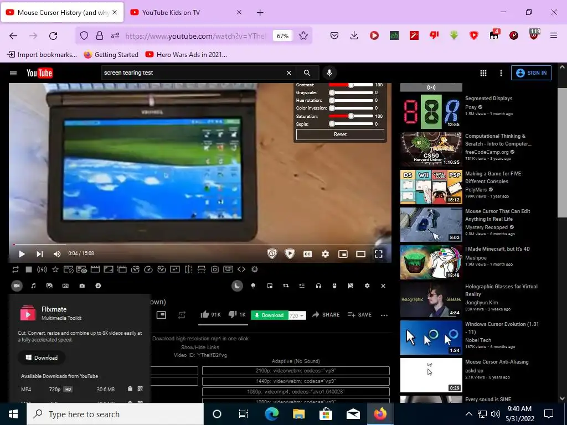The height and width of the screenshot is (425, 567).
Task: Open the uBlock extension with 119 badge
Action: click(x=534, y=35)
